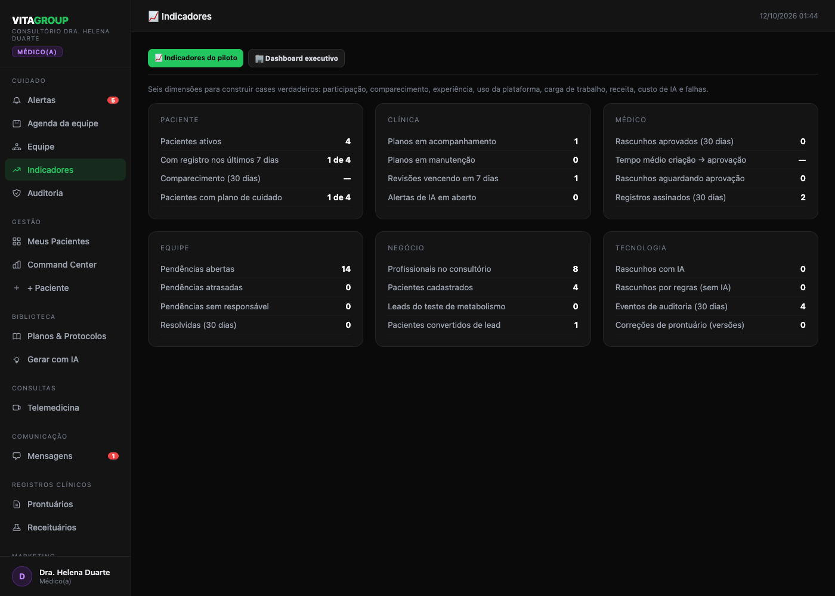Click the VITAGROUP logo
This screenshot has height=596, width=835.
click(40, 20)
